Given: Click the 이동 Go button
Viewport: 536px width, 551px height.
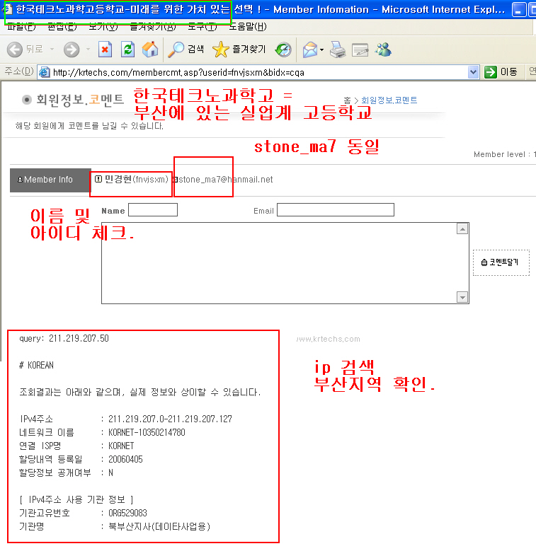Looking at the screenshot, I should point(501,72).
